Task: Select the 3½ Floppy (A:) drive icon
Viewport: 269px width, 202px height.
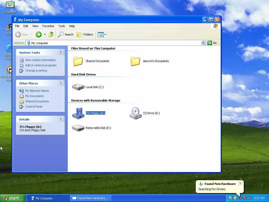Action: 78,113
